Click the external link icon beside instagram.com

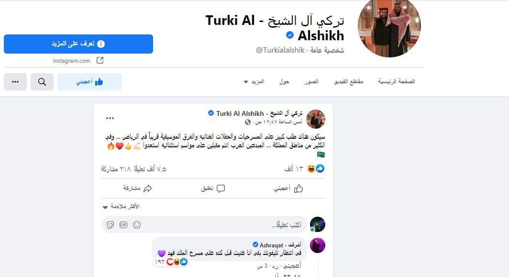point(100,60)
